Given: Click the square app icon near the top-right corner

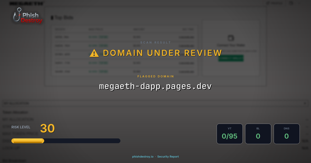Looking at the screenshot, I should pyautogui.click(x=291, y=3).
